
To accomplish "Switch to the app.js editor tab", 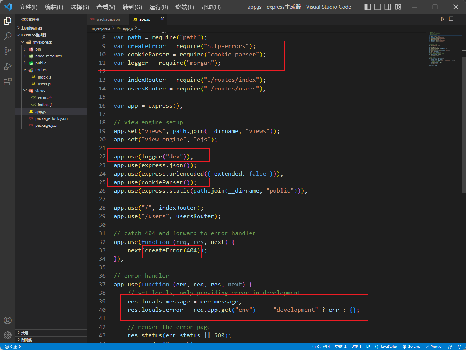I will pyautogui.click(x=145, y=19).
